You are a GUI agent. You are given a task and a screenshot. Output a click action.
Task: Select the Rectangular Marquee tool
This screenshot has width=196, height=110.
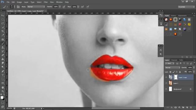tap(3, 20)
